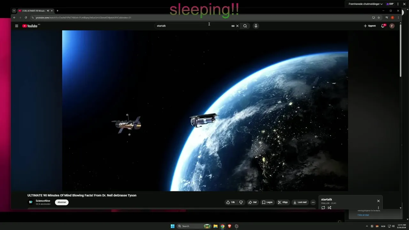The height and width of the screenshot is (230, 409).
Task: Click video title ULTIMATE 90 Minutes text
Action: [x=82, y=195]
